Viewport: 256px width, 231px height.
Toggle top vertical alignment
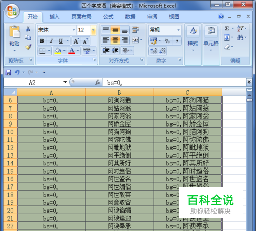point(106,30)
